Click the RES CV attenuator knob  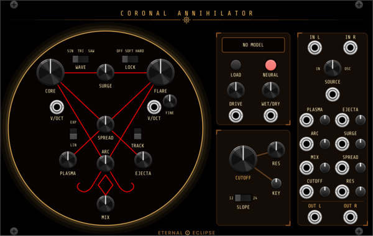[x=361, y=191]
